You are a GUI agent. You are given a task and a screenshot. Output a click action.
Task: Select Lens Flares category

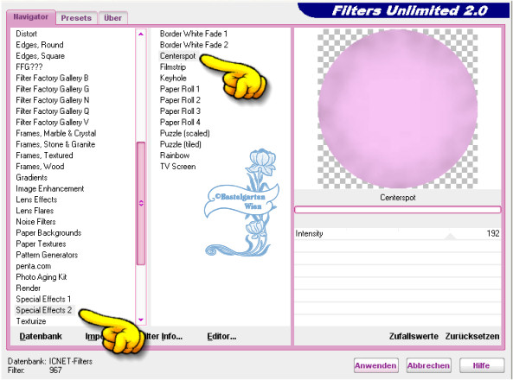35,211
